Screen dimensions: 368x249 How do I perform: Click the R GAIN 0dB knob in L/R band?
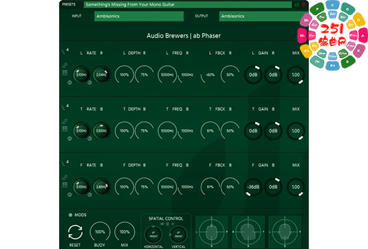point(273,75)
